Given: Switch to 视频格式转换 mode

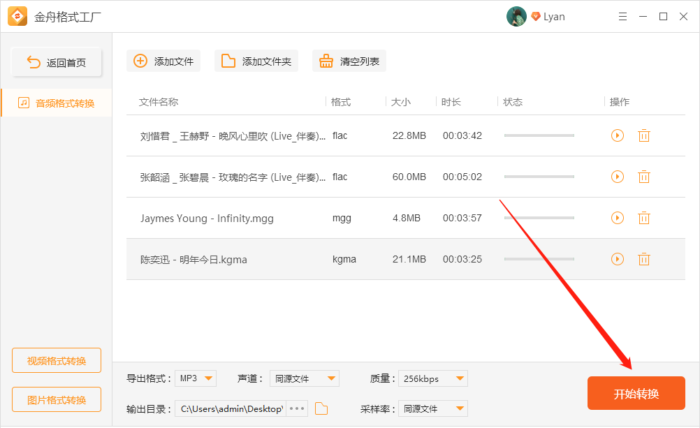Looking at the screenshot, I should [57, 360].
